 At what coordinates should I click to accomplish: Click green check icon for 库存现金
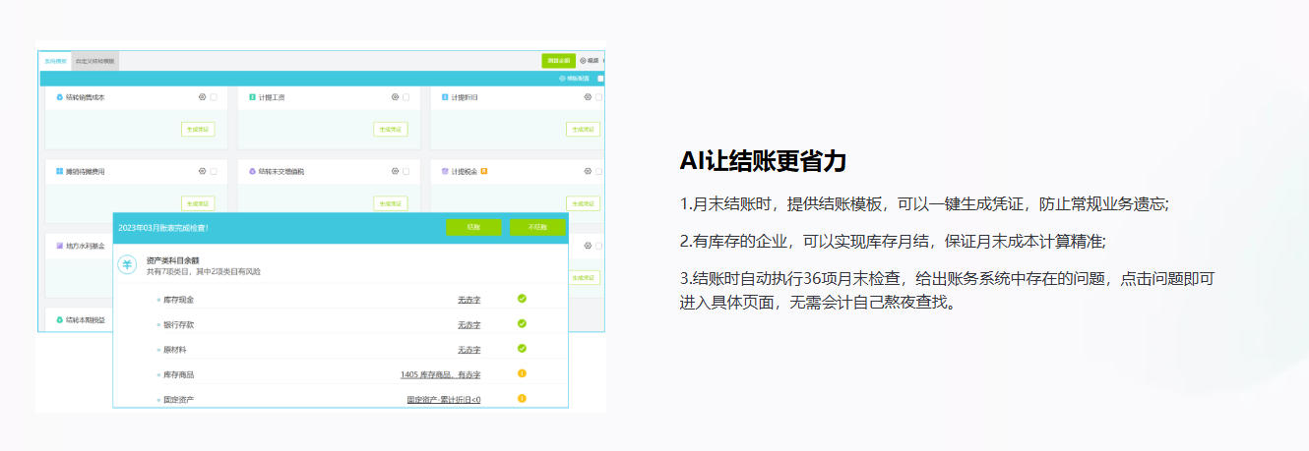[x=522, y=298]
